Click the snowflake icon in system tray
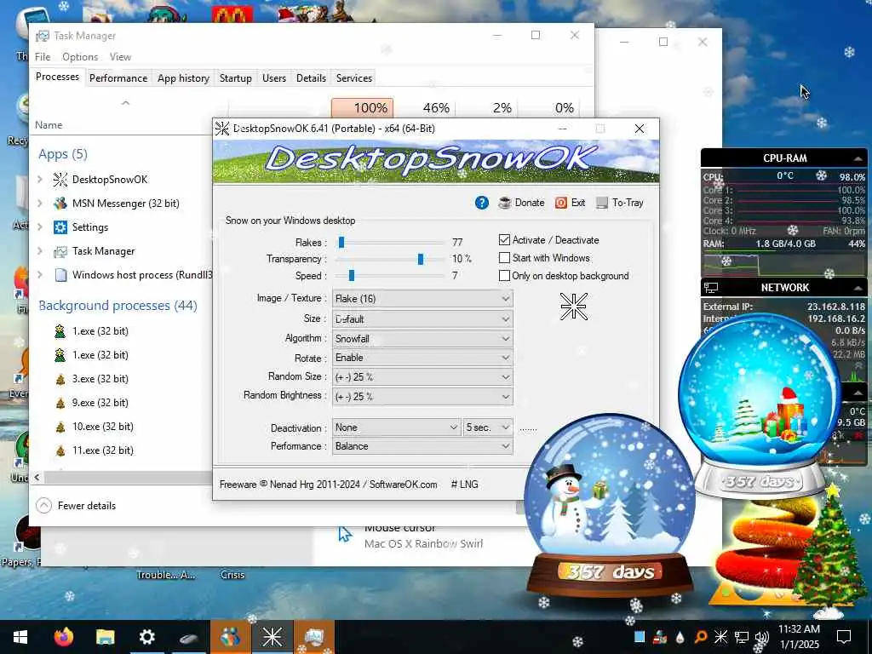This screenshot has height=654, width=872. 720,637
